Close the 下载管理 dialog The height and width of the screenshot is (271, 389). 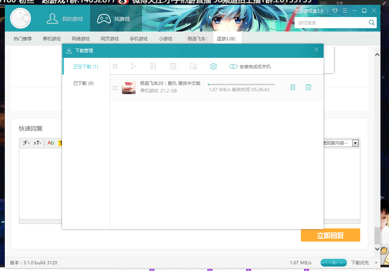click(x=316, y=50)
